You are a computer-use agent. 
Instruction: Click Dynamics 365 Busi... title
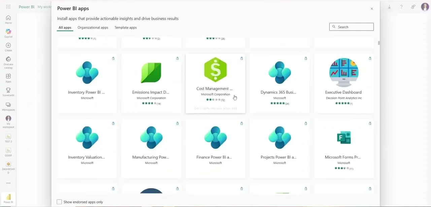pyautogui.click(x=278, y=92)
